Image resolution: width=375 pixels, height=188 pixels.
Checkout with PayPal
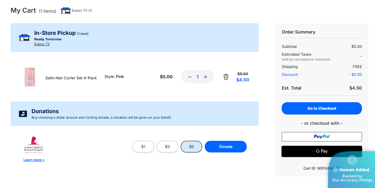click(x=321, y=136)
